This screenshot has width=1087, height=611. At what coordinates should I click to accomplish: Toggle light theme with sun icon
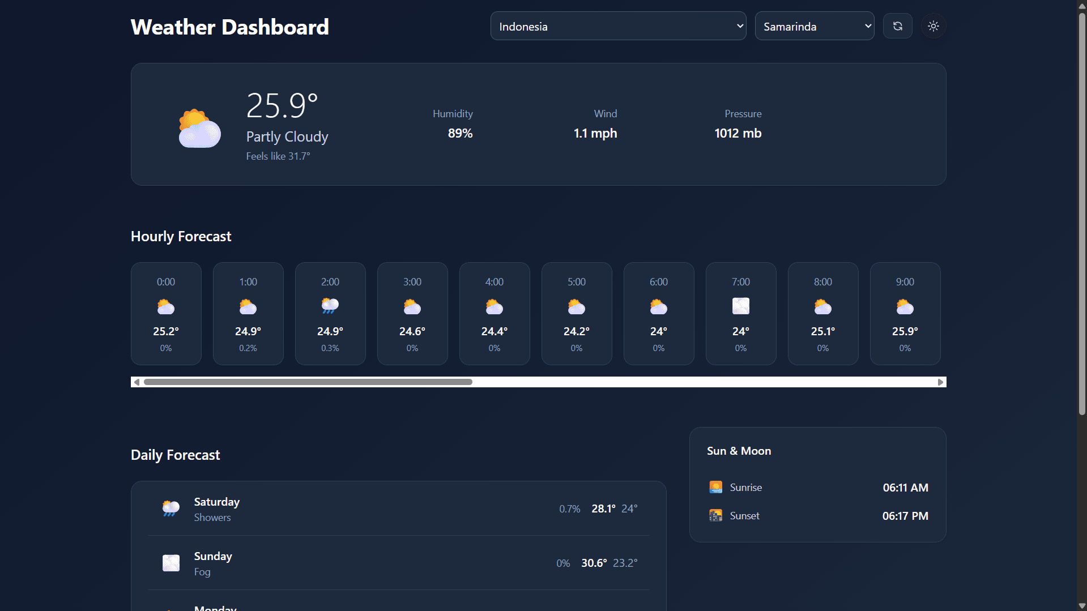(x=933, y=26)
